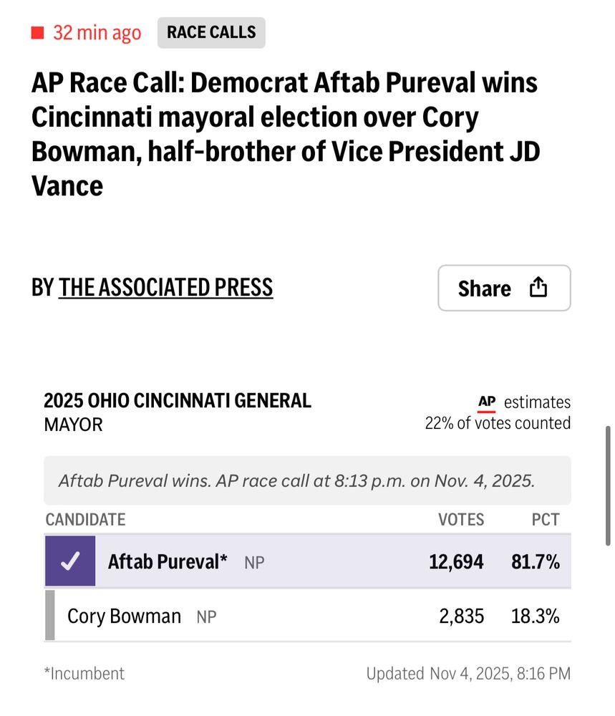Click the red live indicator square
Screen dimensions: 615x716
[x=38, y=33]
